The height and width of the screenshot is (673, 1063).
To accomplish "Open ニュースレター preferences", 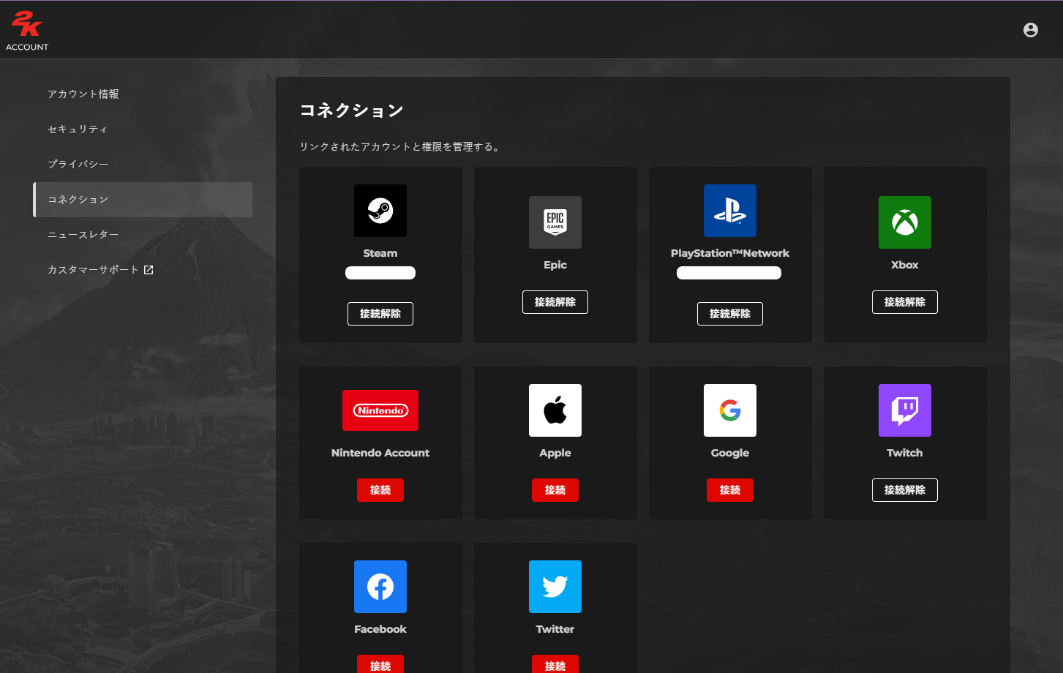I will (143, 235).
